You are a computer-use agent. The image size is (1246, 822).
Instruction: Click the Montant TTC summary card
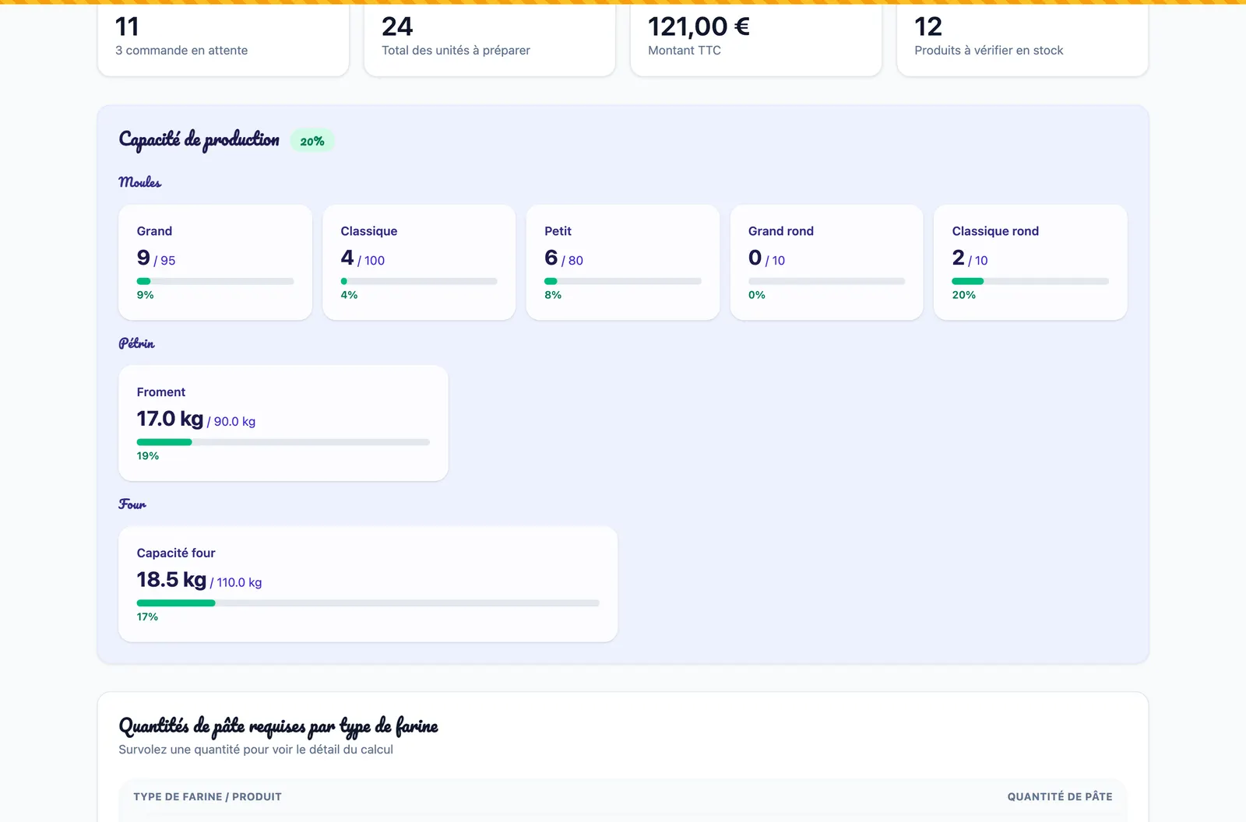click(x=755, y=39)
